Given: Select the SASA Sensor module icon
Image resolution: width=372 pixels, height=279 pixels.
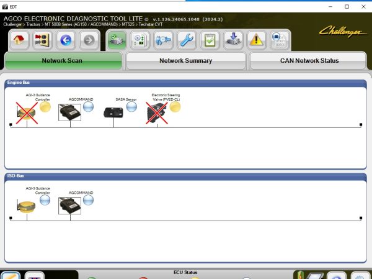Looking at the screenshot, I should click(113, 112).
